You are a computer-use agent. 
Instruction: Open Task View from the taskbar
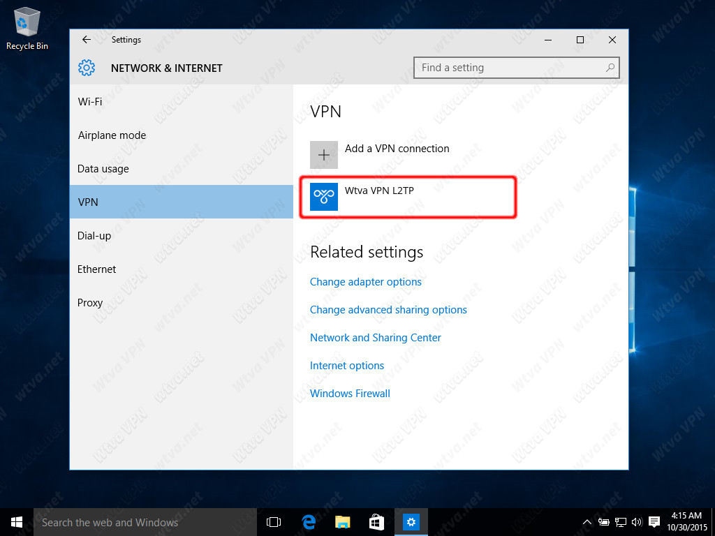274,522
